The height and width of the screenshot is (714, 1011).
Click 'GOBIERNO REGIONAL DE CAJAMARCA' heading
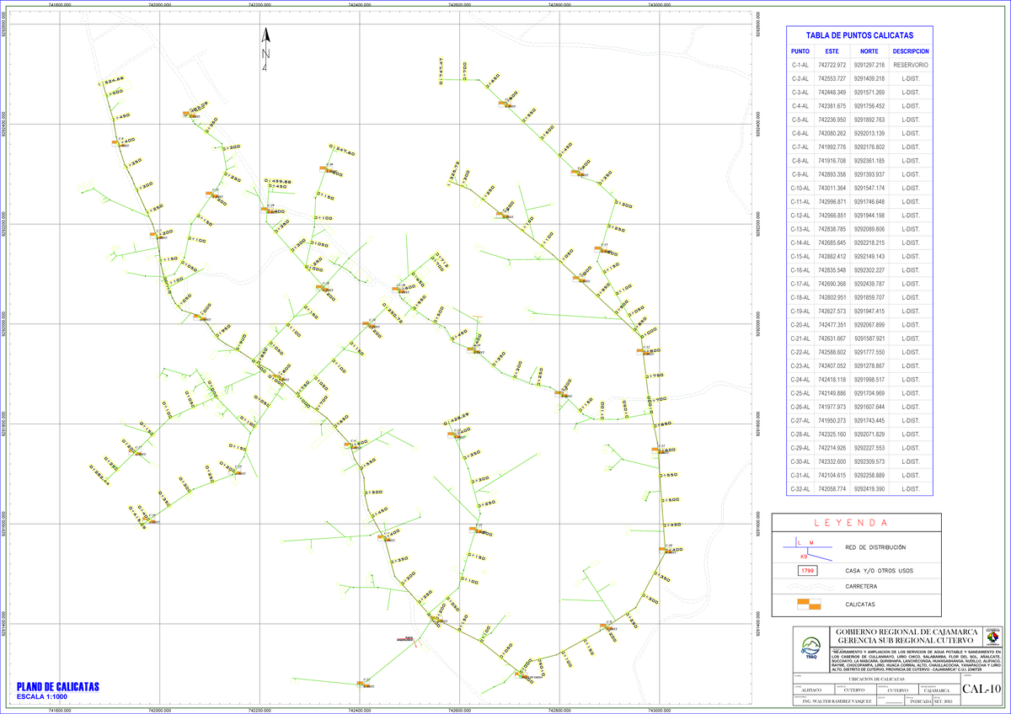click(x=907, y=631)
